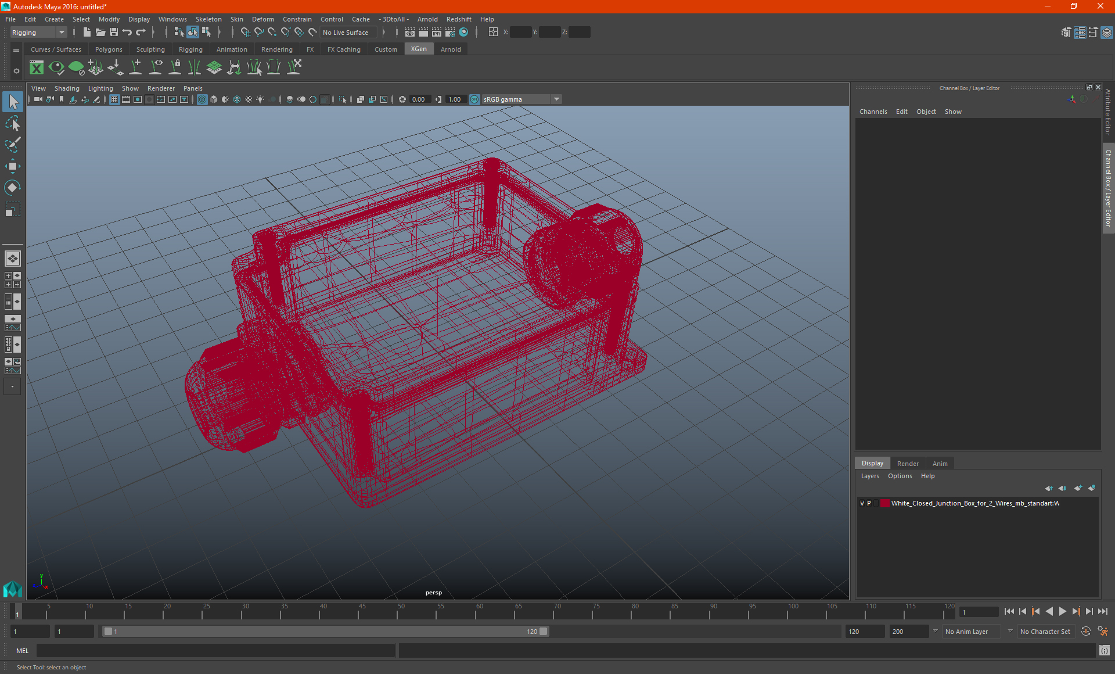Toggle view transform ON button beside sRGB gamma
This screenshot has height=674, width=1115.
474,99
